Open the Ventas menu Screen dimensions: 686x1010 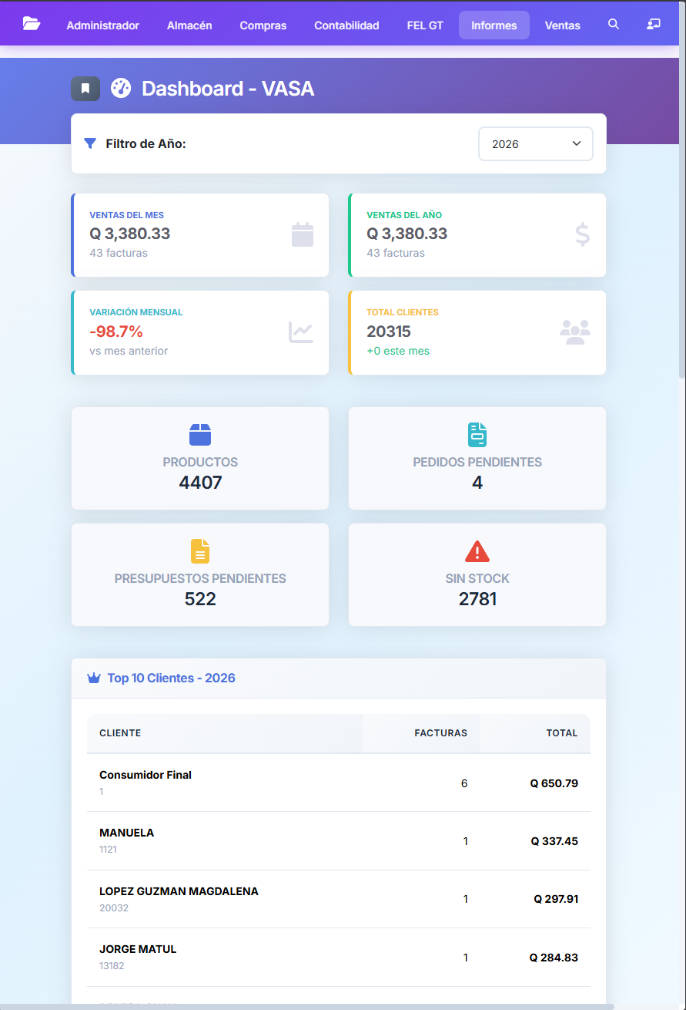click(563, 25)
